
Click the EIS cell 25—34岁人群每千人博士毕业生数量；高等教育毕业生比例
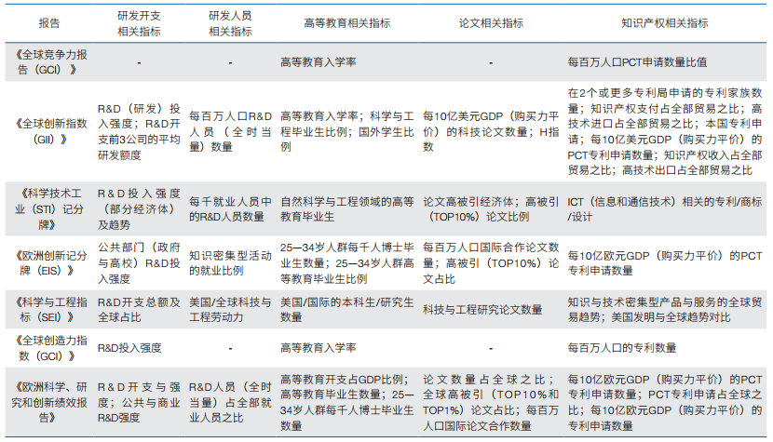tap(347, 263)
